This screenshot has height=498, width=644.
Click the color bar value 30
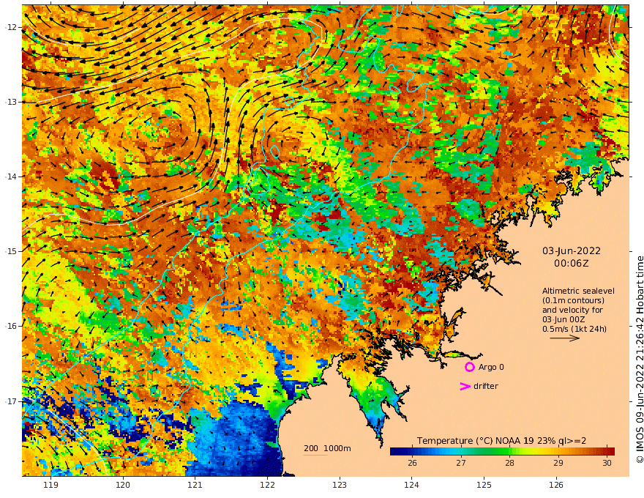coord(607,463)
